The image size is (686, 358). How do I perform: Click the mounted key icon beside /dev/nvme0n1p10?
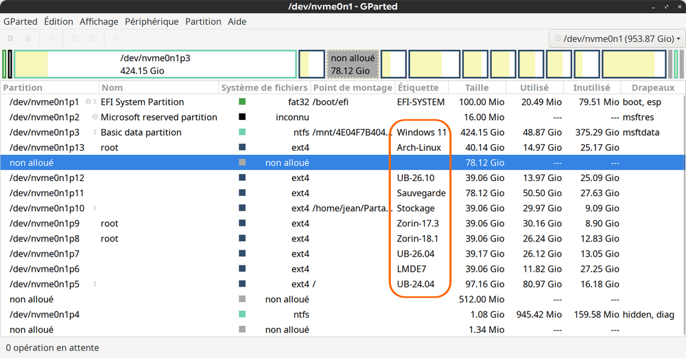[x=95, y=208]
